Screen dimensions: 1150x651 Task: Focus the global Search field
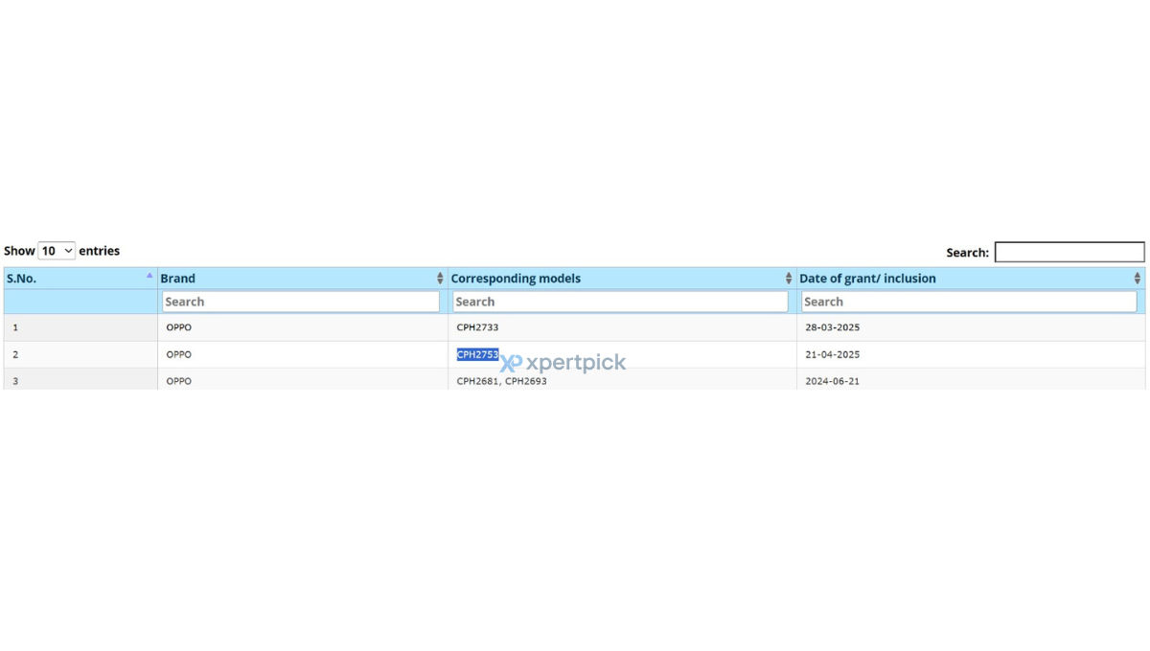[1069, 252]
